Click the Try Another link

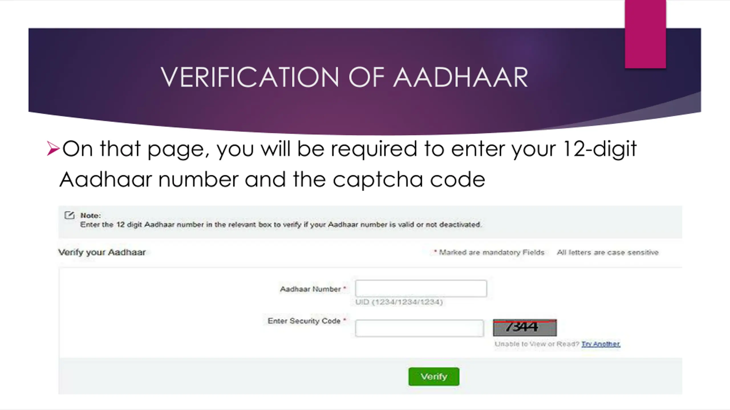pyautogui.click(x=601, y=344)
